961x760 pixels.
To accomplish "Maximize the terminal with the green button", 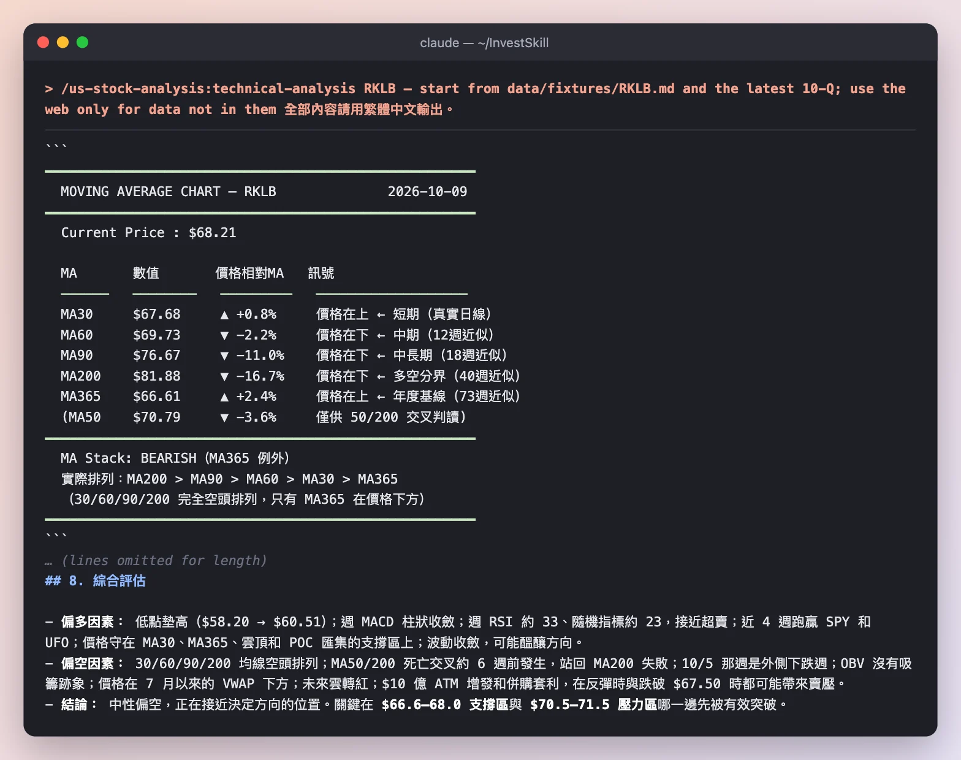I will pyautogui.click(x=82, y=42).
